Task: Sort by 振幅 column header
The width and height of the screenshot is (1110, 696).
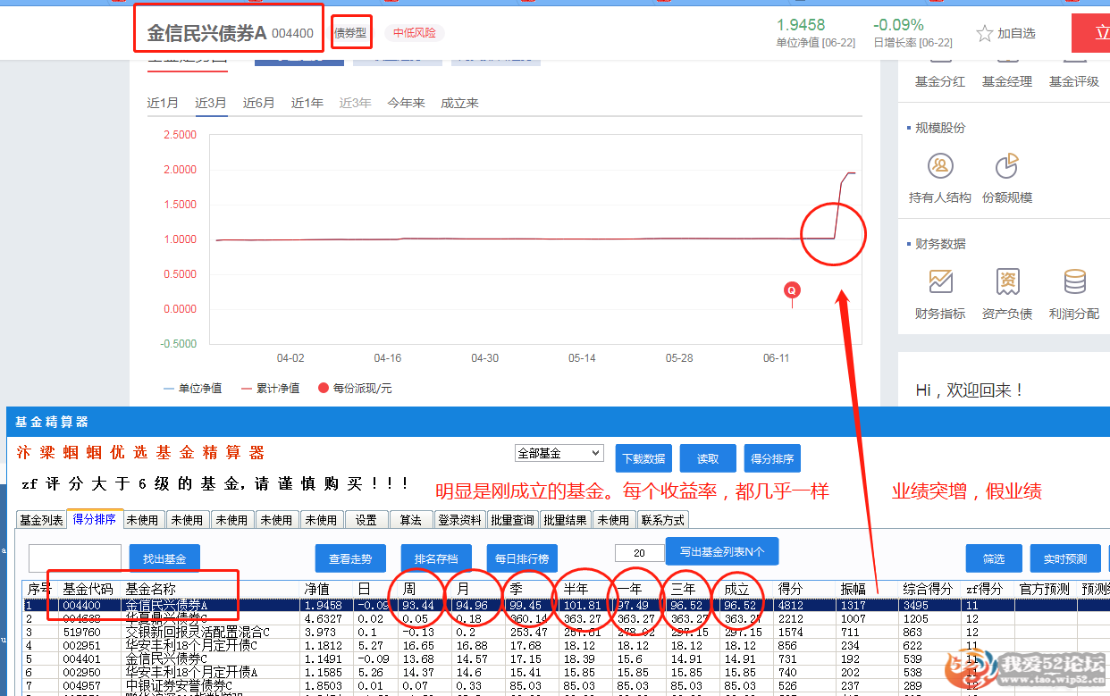Action: click(x=868, y=589)
